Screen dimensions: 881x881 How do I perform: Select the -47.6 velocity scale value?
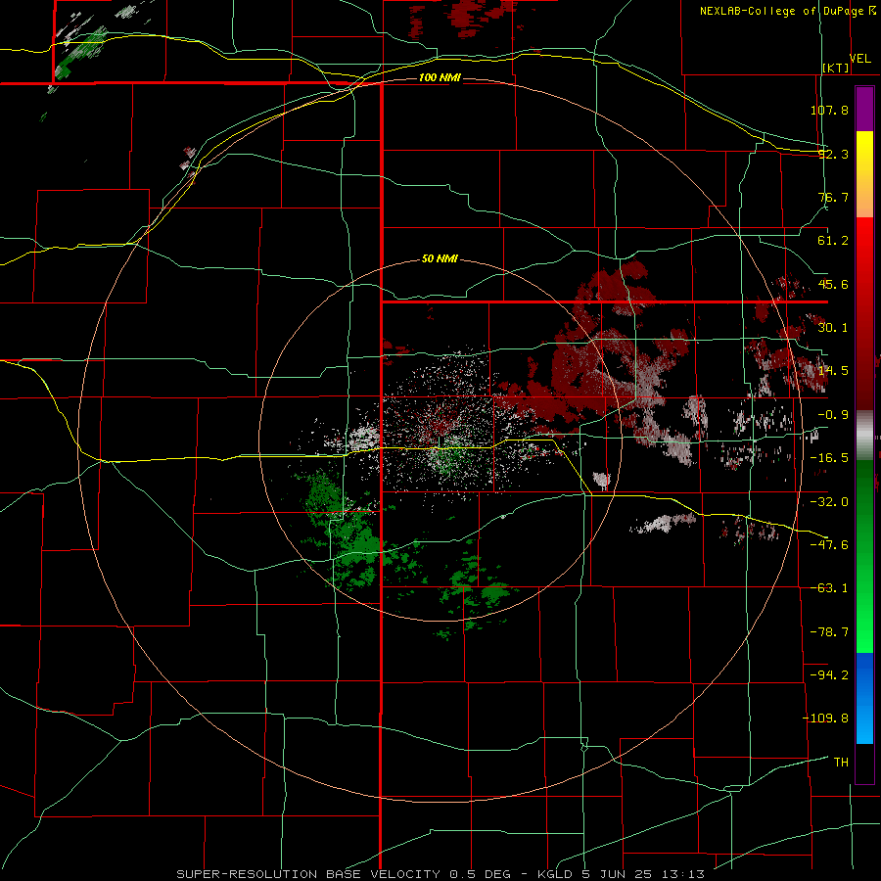point(829,545)
